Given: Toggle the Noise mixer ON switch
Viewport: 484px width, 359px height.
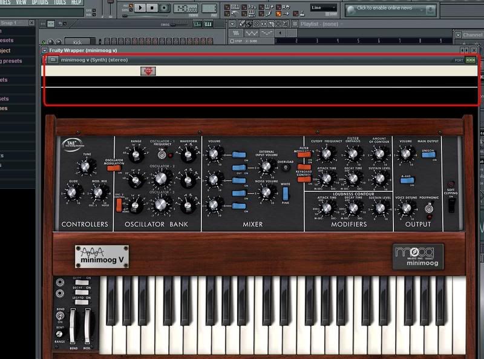Looking at the screenshot, I should 239,193.
